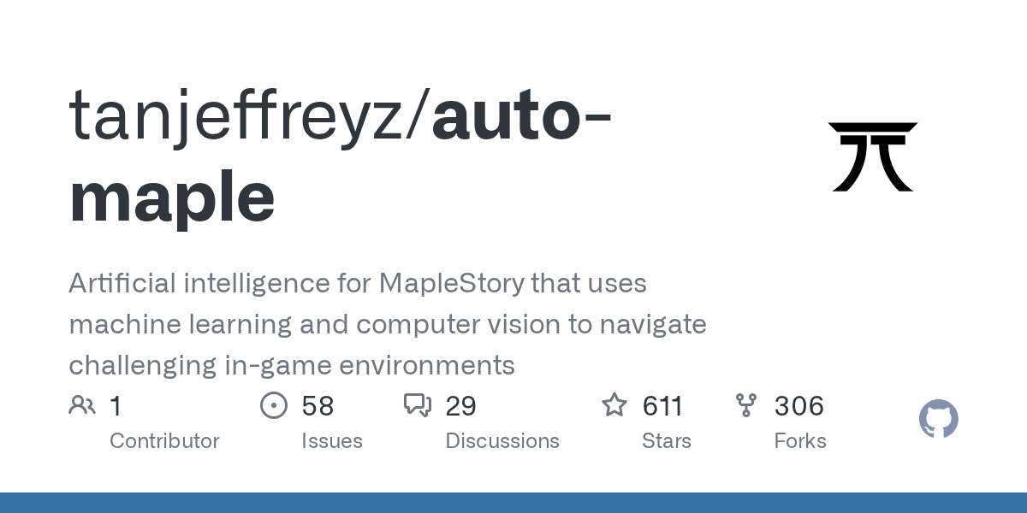This screenshot has width=1027, height=513.
Task: Open the black repository avatar image
Action: point(872,156)
